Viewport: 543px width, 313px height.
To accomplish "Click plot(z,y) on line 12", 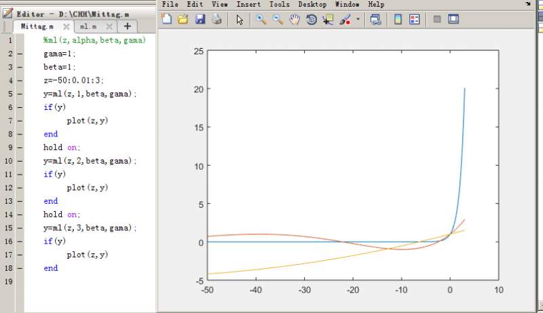I will (88, 187).
